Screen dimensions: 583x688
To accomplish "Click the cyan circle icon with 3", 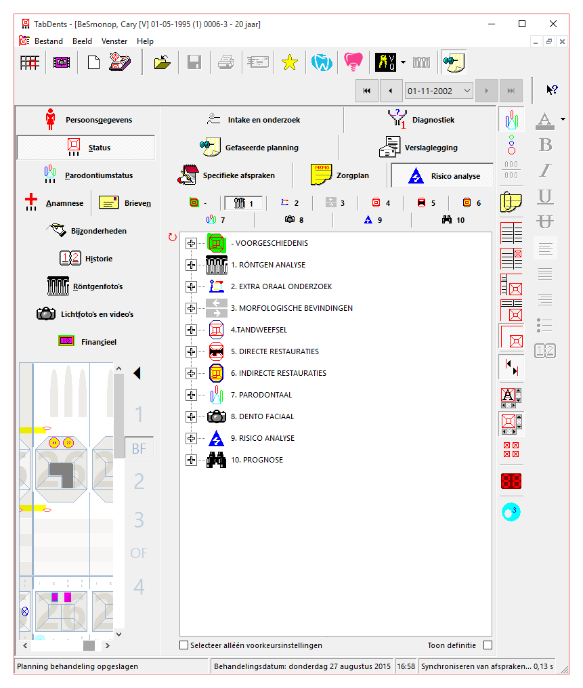I will 511,512.
